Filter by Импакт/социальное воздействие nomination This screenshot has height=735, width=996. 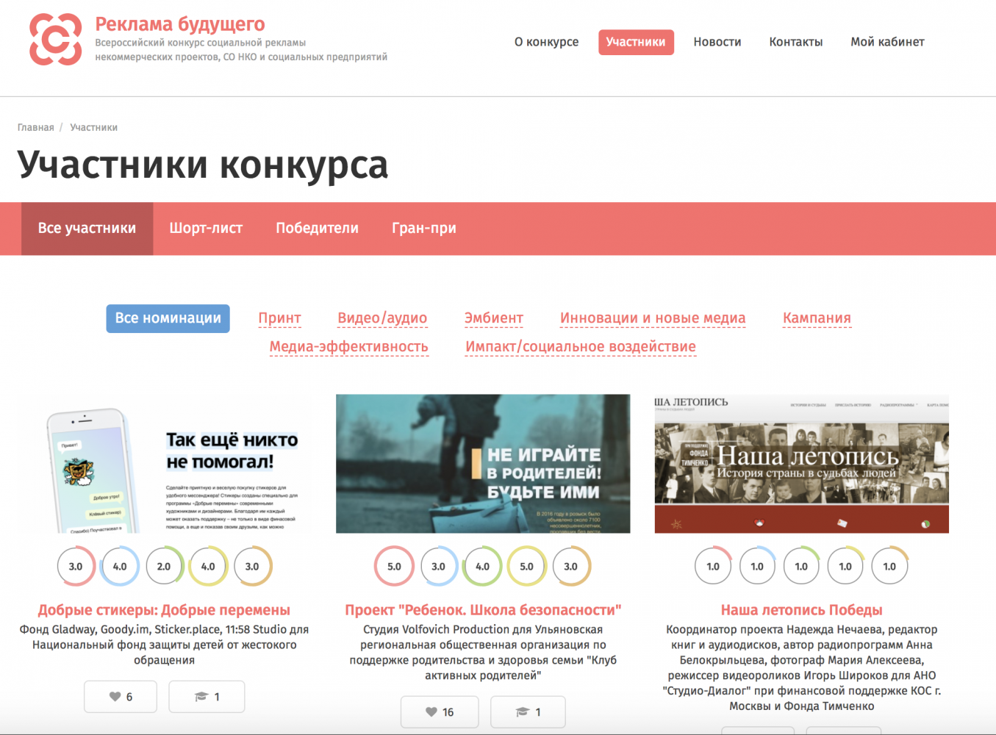tap(581, 347)
